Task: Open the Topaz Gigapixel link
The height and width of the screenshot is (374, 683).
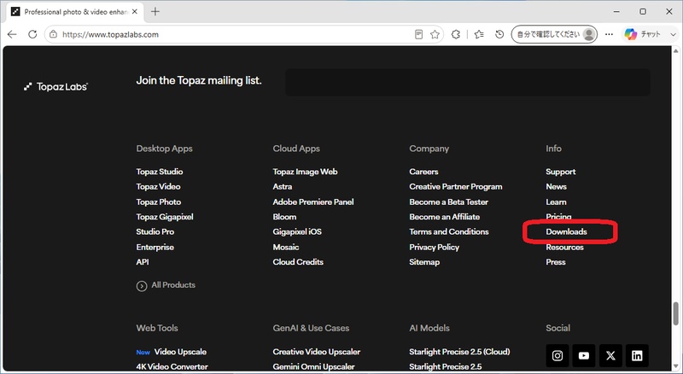Action: [x=165, y=217]
